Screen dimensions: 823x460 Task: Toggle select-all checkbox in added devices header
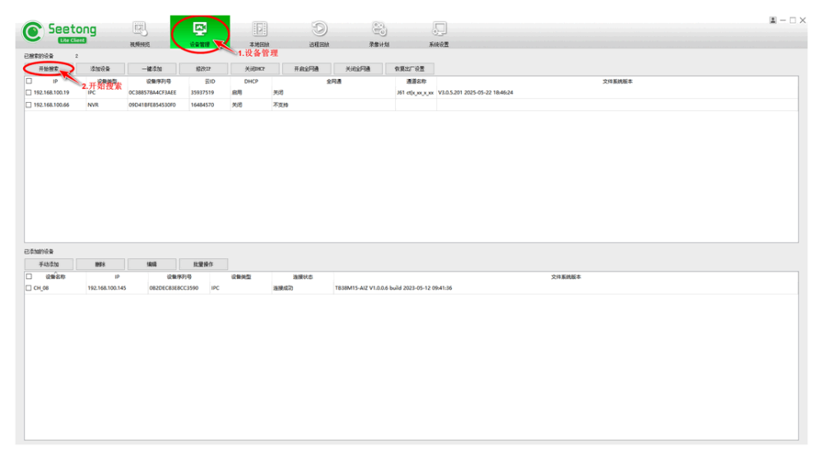[29, 276]
